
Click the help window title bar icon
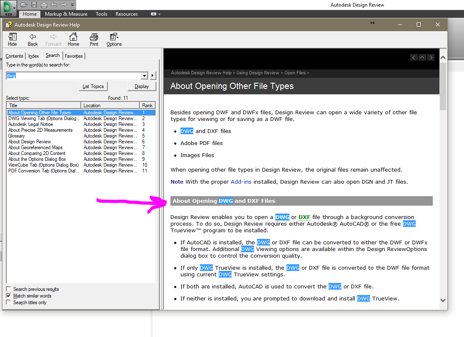coord(9,25)
